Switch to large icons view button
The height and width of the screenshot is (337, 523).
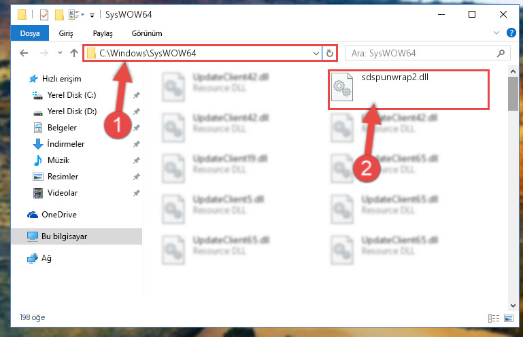click(x=509, y=318)
